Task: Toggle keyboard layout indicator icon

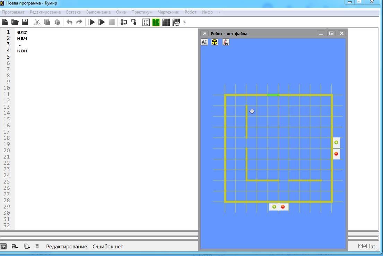Action: click(x=363, y=246)
